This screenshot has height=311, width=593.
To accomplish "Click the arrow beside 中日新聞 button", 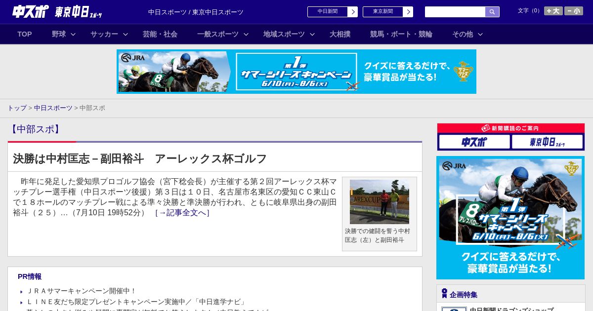I will 353,12.
